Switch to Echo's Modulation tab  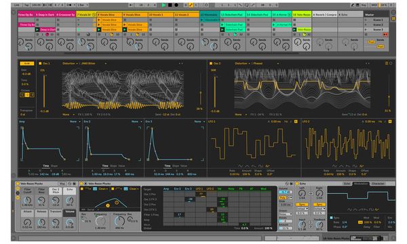pyautogui.click(x=361, y=184)
